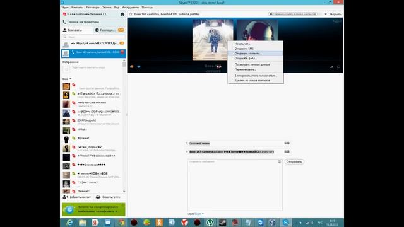The width and height of the screenshot is (404, 227).
Task: Open File Explorer from the taskbar
Action: tap(83, 223)
